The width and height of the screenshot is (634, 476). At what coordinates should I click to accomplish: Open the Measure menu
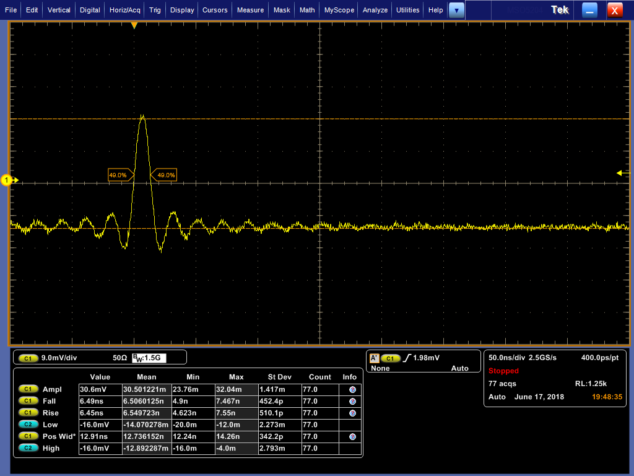250,10
